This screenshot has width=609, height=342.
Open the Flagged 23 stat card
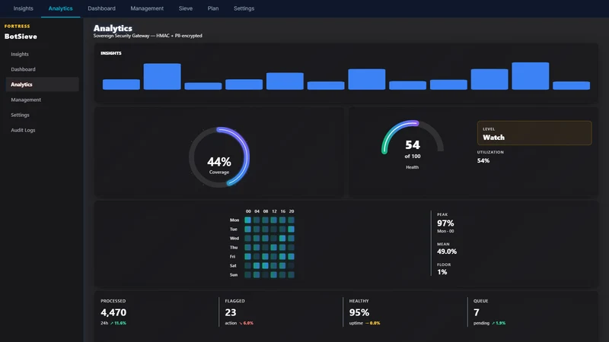pos(281,312)
